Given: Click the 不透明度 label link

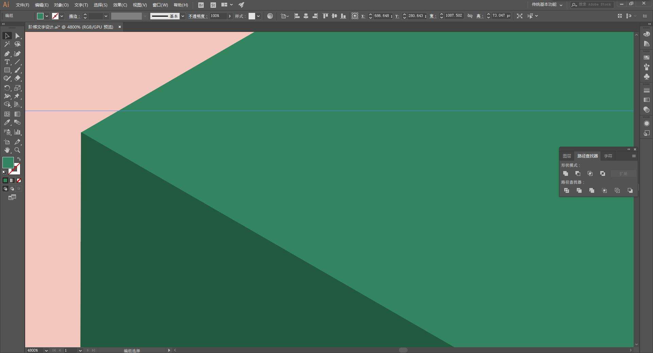Looking at the screenshot, I should 198,16.
